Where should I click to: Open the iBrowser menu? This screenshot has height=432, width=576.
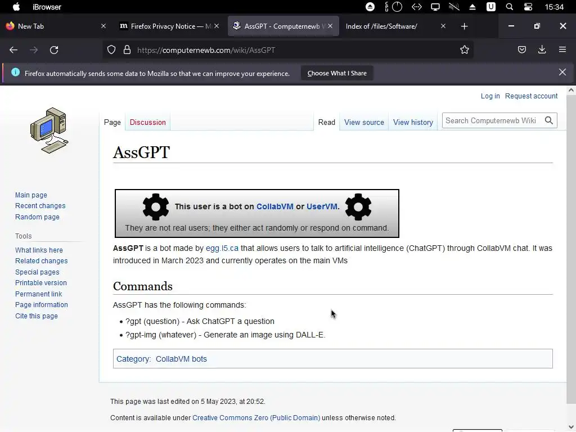(47, 7)
